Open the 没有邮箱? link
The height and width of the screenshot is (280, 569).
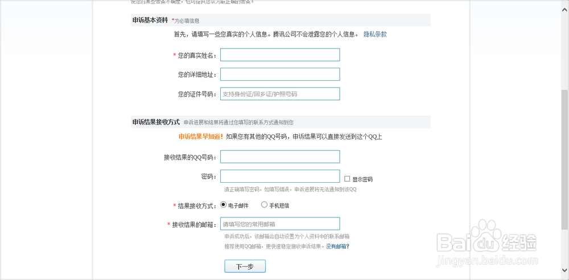coord(337,246)
